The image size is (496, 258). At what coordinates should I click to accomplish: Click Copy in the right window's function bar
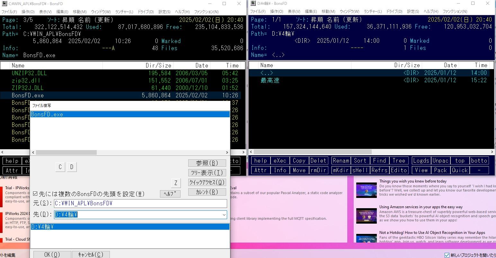(299, 161)
